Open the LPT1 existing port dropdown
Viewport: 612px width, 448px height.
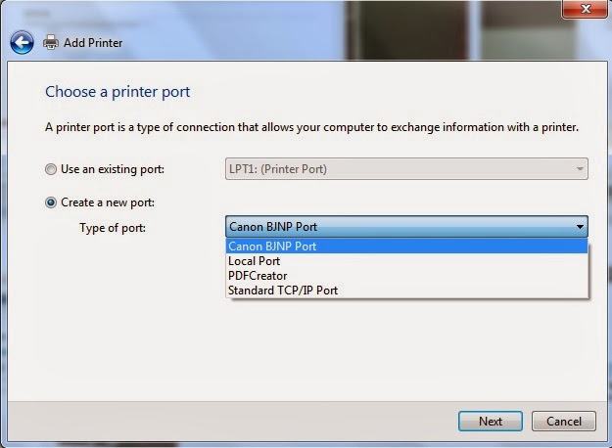point(406,169)
